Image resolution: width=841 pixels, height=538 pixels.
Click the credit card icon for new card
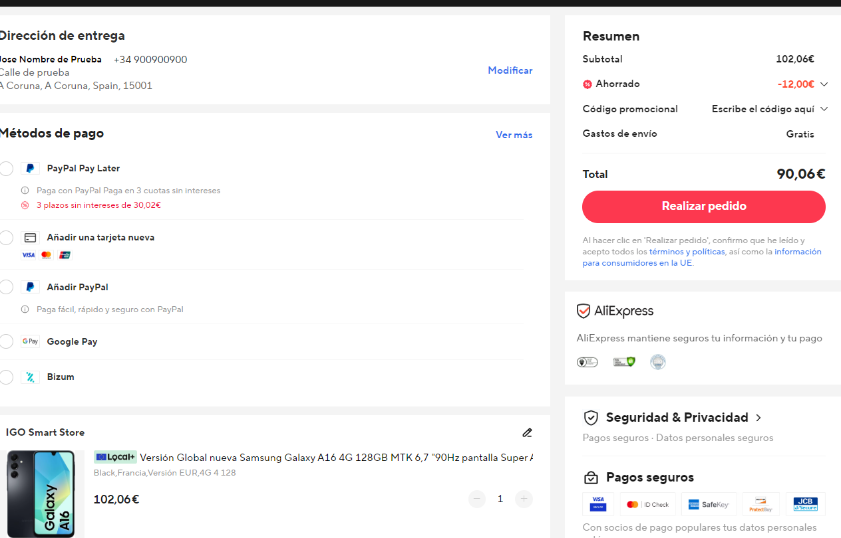click(x=30, y=238)
